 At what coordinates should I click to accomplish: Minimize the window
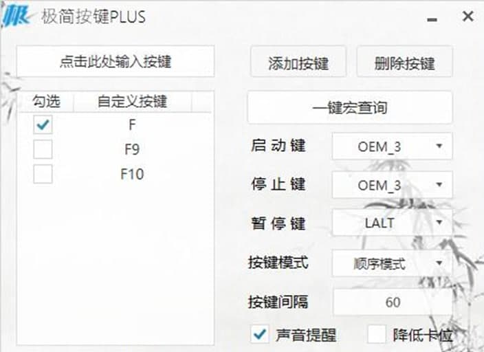pos(433,18)
